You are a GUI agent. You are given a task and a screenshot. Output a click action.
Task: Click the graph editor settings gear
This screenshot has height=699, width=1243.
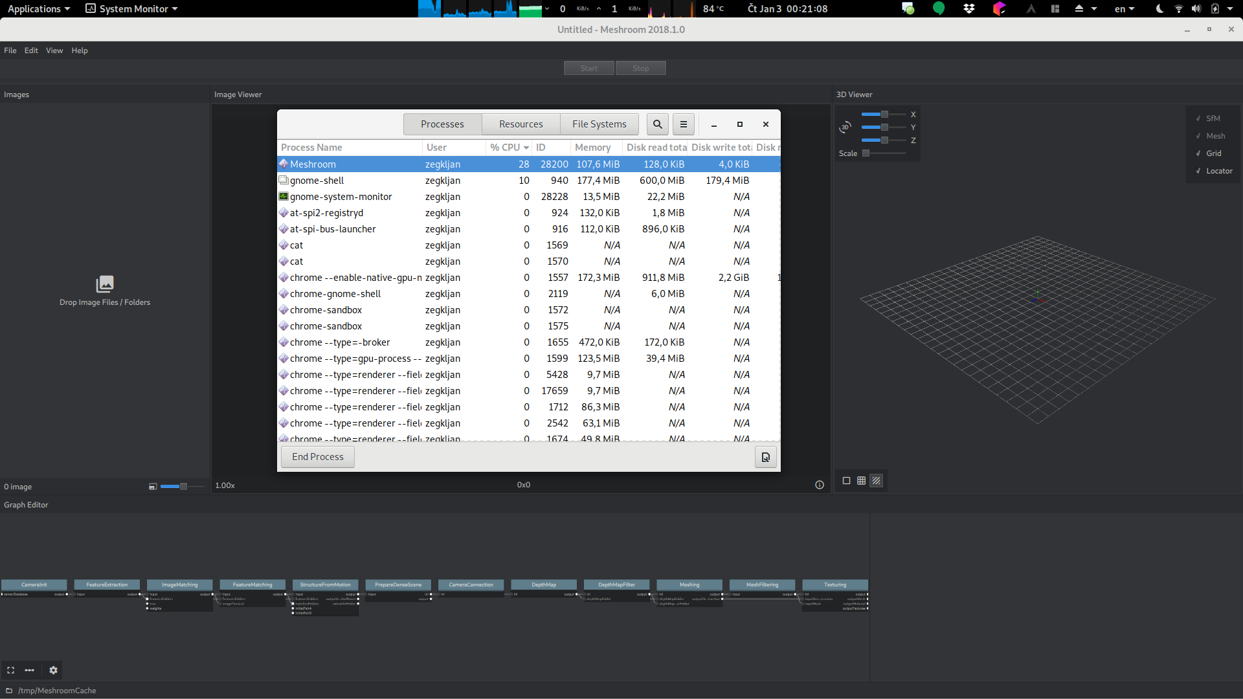coord(53,671)
